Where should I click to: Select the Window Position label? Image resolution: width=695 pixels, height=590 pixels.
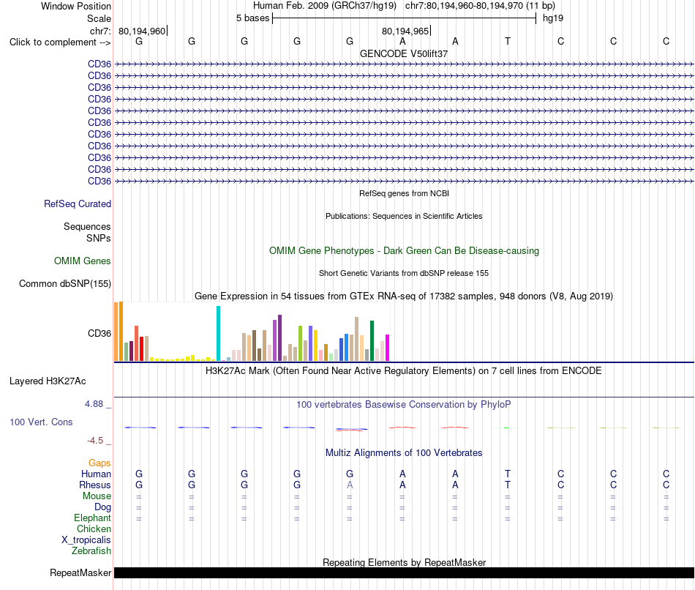pos(76,6)
